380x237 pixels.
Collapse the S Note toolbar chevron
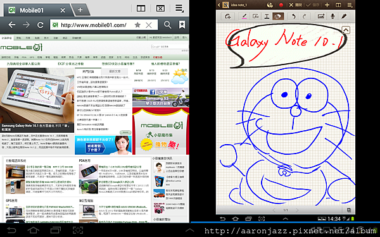pos(346,30)
